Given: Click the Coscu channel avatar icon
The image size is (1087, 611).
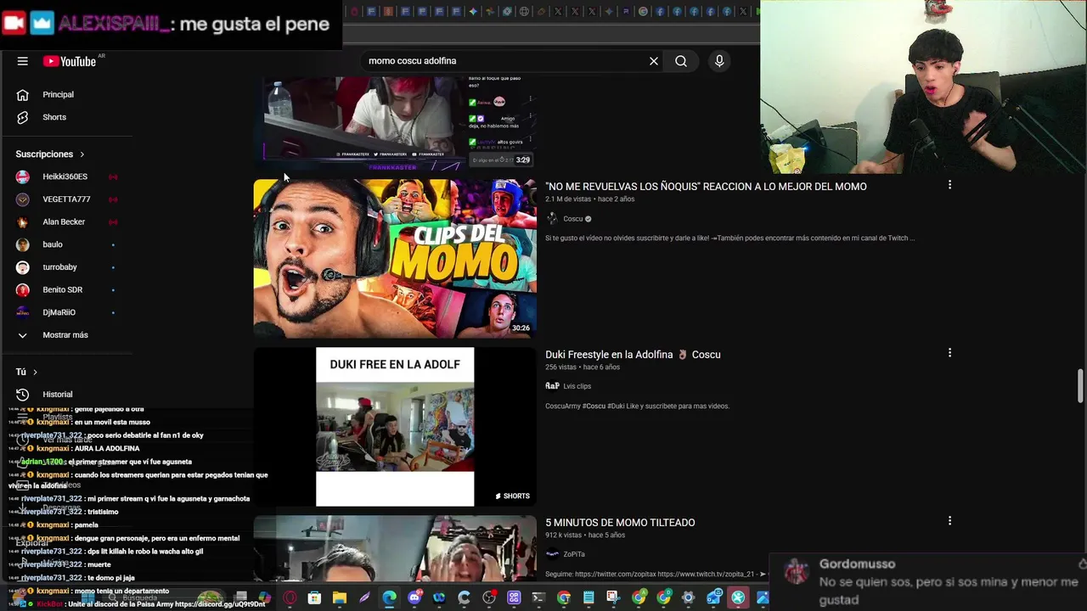Looking at the screenshot, I should [x=552, y=219].
